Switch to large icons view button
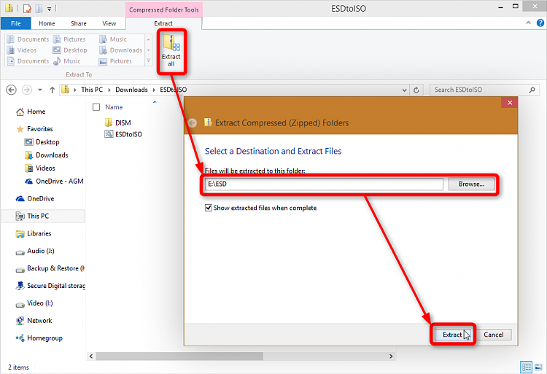The height and width of the screenshot is (374, 547). point(538,367)
